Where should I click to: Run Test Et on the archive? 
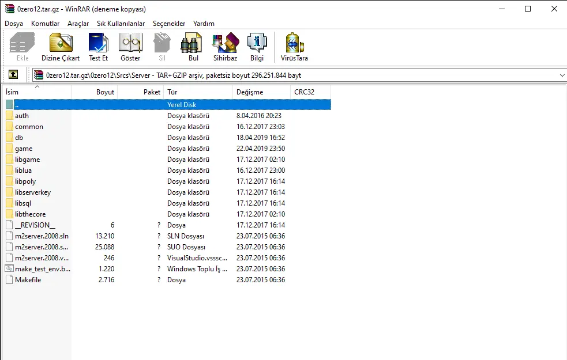pyautogui.click(x=99, y=47)
